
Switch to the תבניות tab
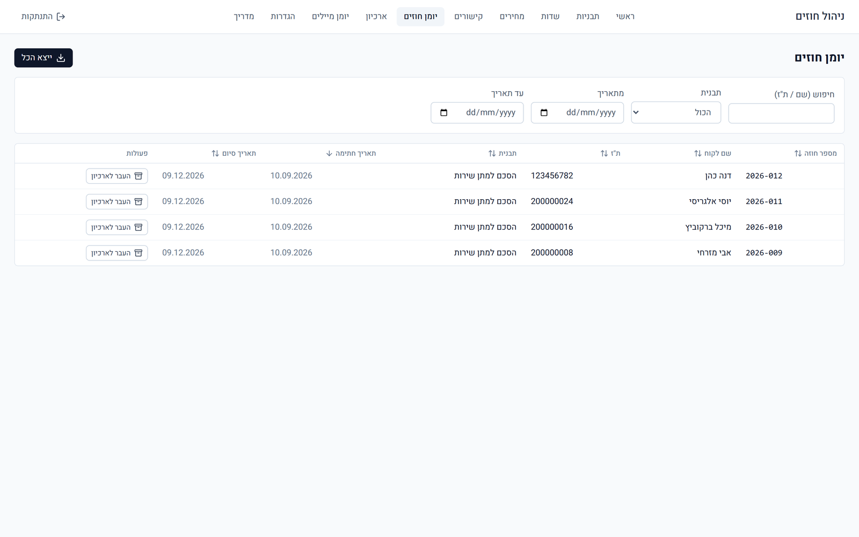coord(588,17)
